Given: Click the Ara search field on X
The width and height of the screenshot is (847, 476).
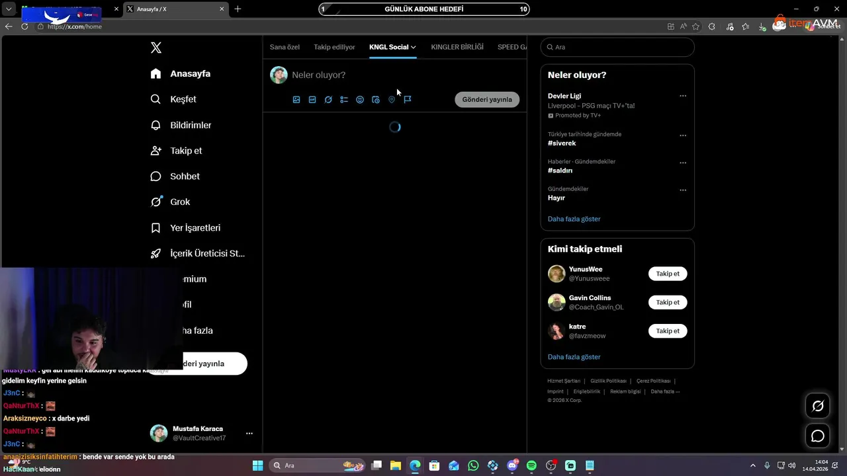Looking at the screenshot, I should [x=617, y=47].
